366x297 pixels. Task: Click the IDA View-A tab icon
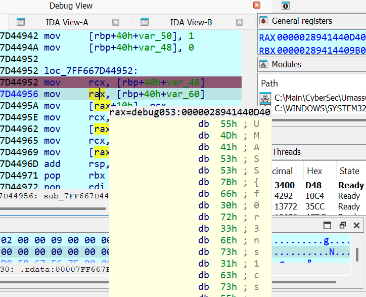(21, 22)
